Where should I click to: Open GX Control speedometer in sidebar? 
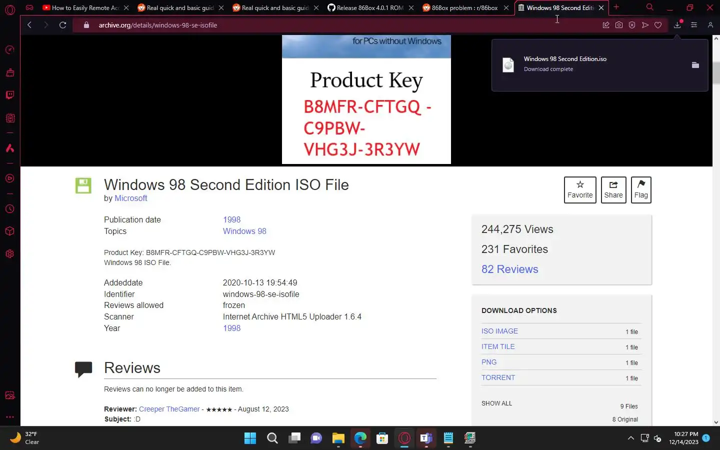click(x=9, y=50)
